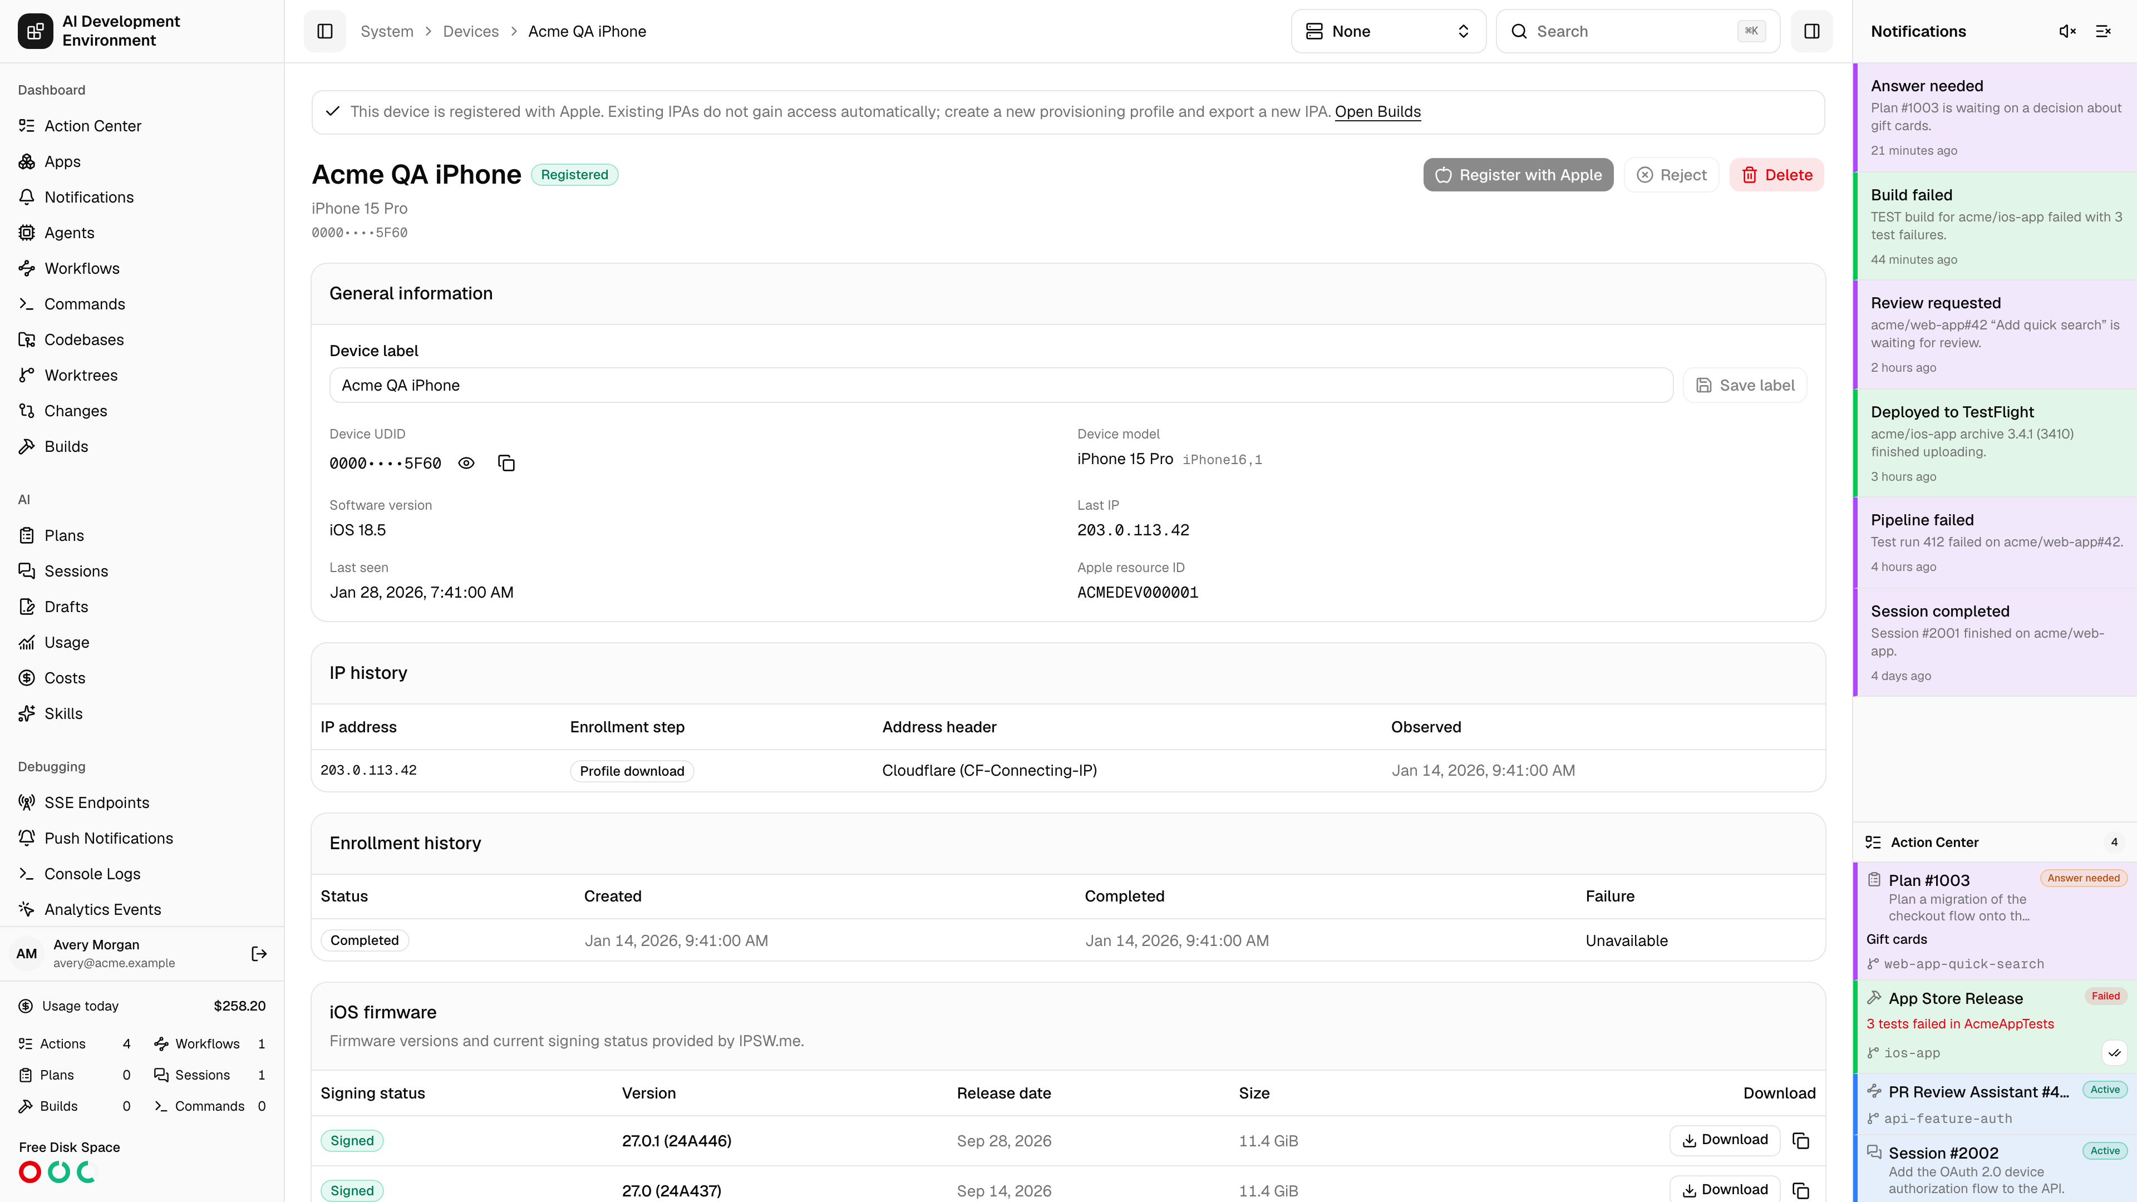The width and height of the screenshot is (2137, 1202).
Task: Download firmware 27.0 (24A437)
Action: click(1724, 1190)
